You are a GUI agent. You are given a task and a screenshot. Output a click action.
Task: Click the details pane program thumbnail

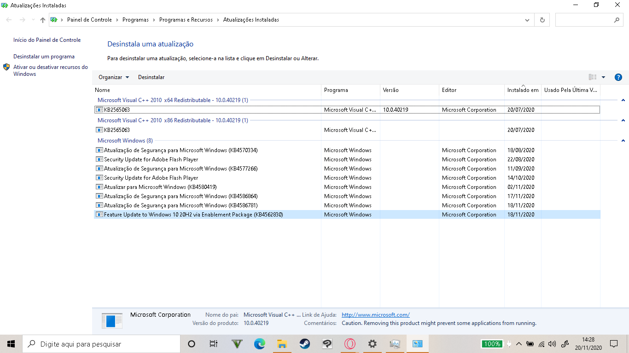112,320
